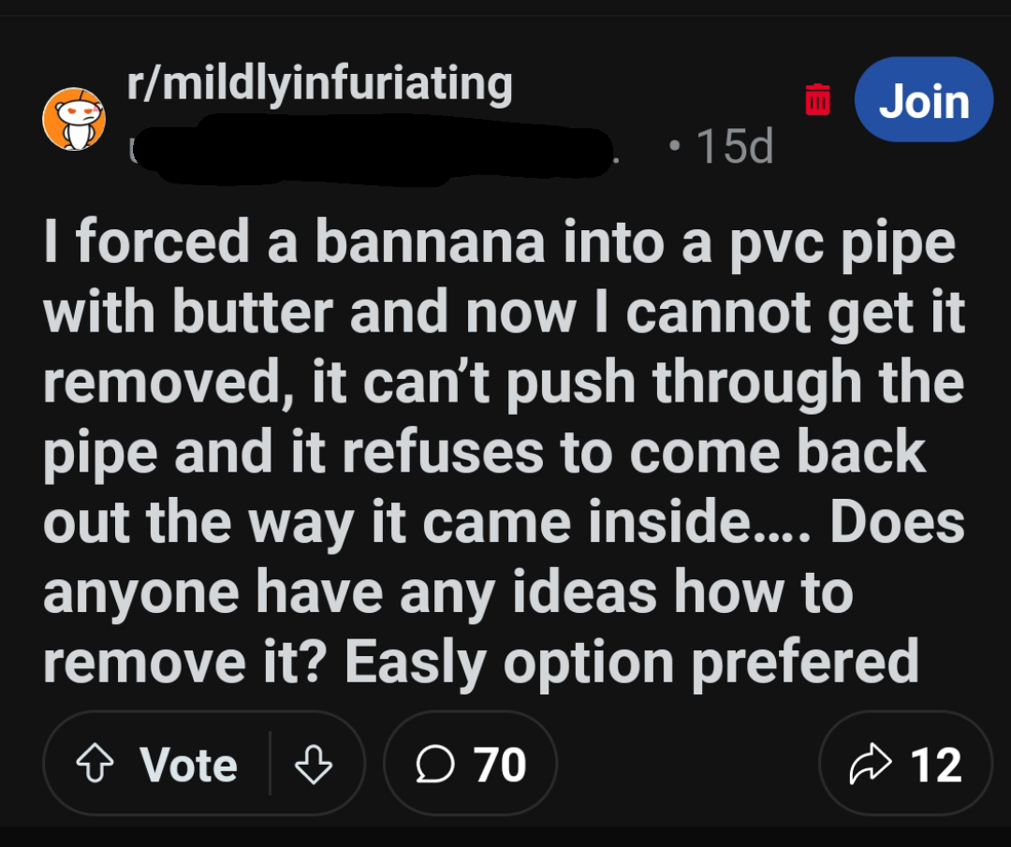Open the r/mildlyinfuriating subreddit name link
1011x847 pixels.
click(318, 82)
